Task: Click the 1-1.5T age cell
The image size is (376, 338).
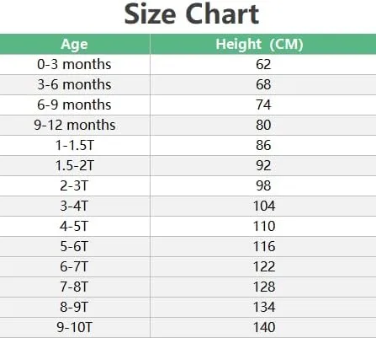Action: (x=75, y=145)
